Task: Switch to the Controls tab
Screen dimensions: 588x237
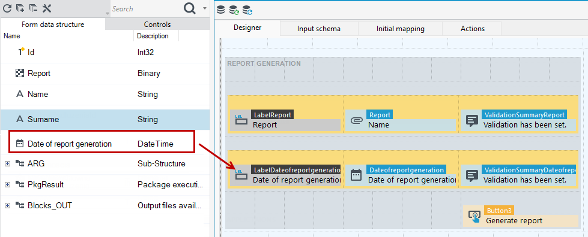Action: 157,25
